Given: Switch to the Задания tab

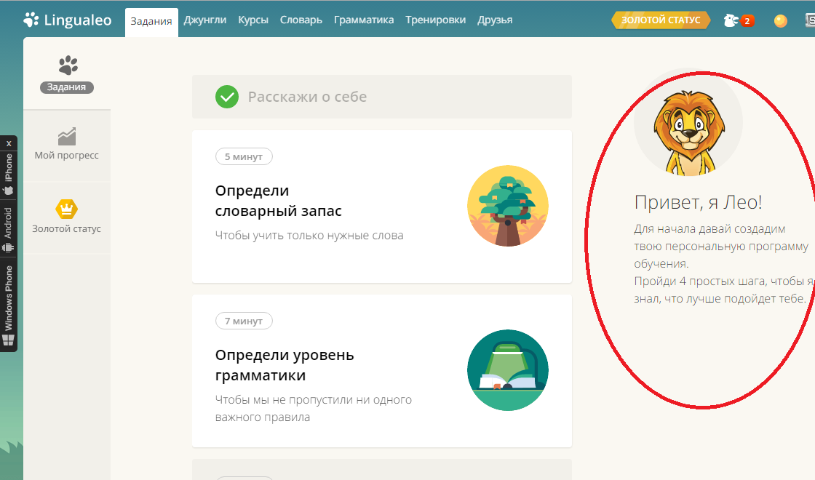Looking at the screenshot, I should click(x=151, y=20).
